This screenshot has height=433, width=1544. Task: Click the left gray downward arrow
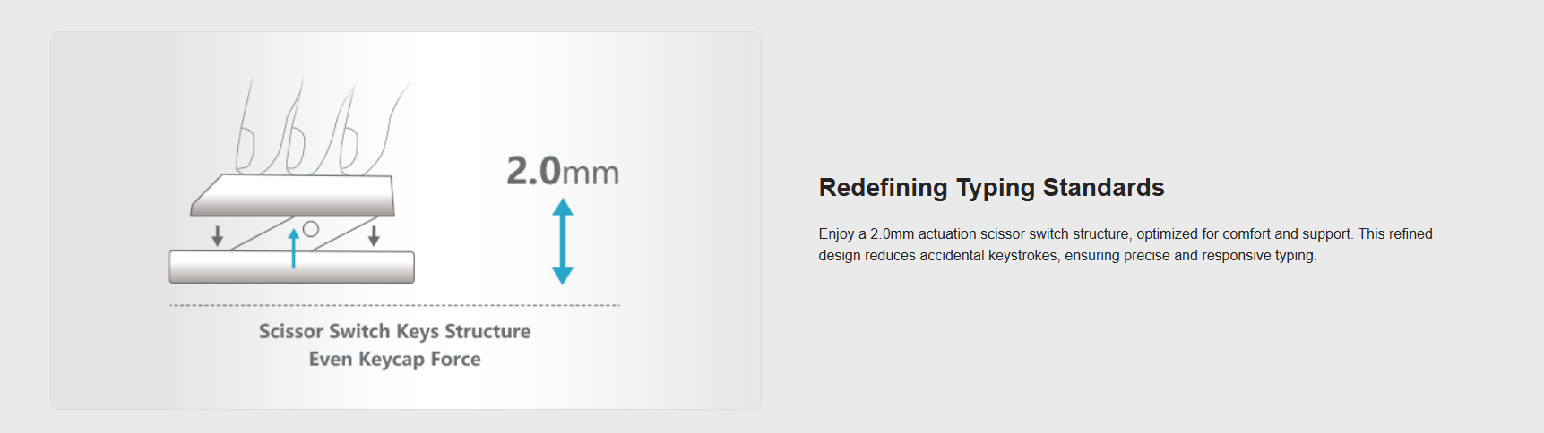[x=217, y=235]
